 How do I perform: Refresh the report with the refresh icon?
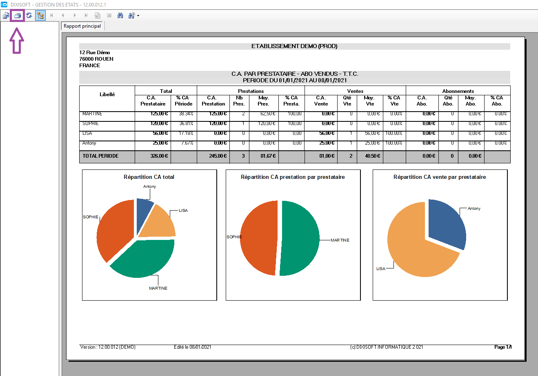[x=29, y=15]
